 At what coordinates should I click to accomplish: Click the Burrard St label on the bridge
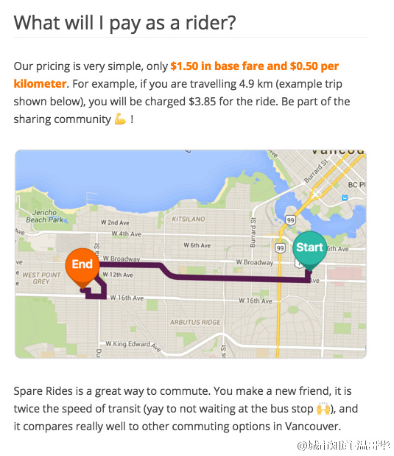pyautogui.click(x=315, y=171)
